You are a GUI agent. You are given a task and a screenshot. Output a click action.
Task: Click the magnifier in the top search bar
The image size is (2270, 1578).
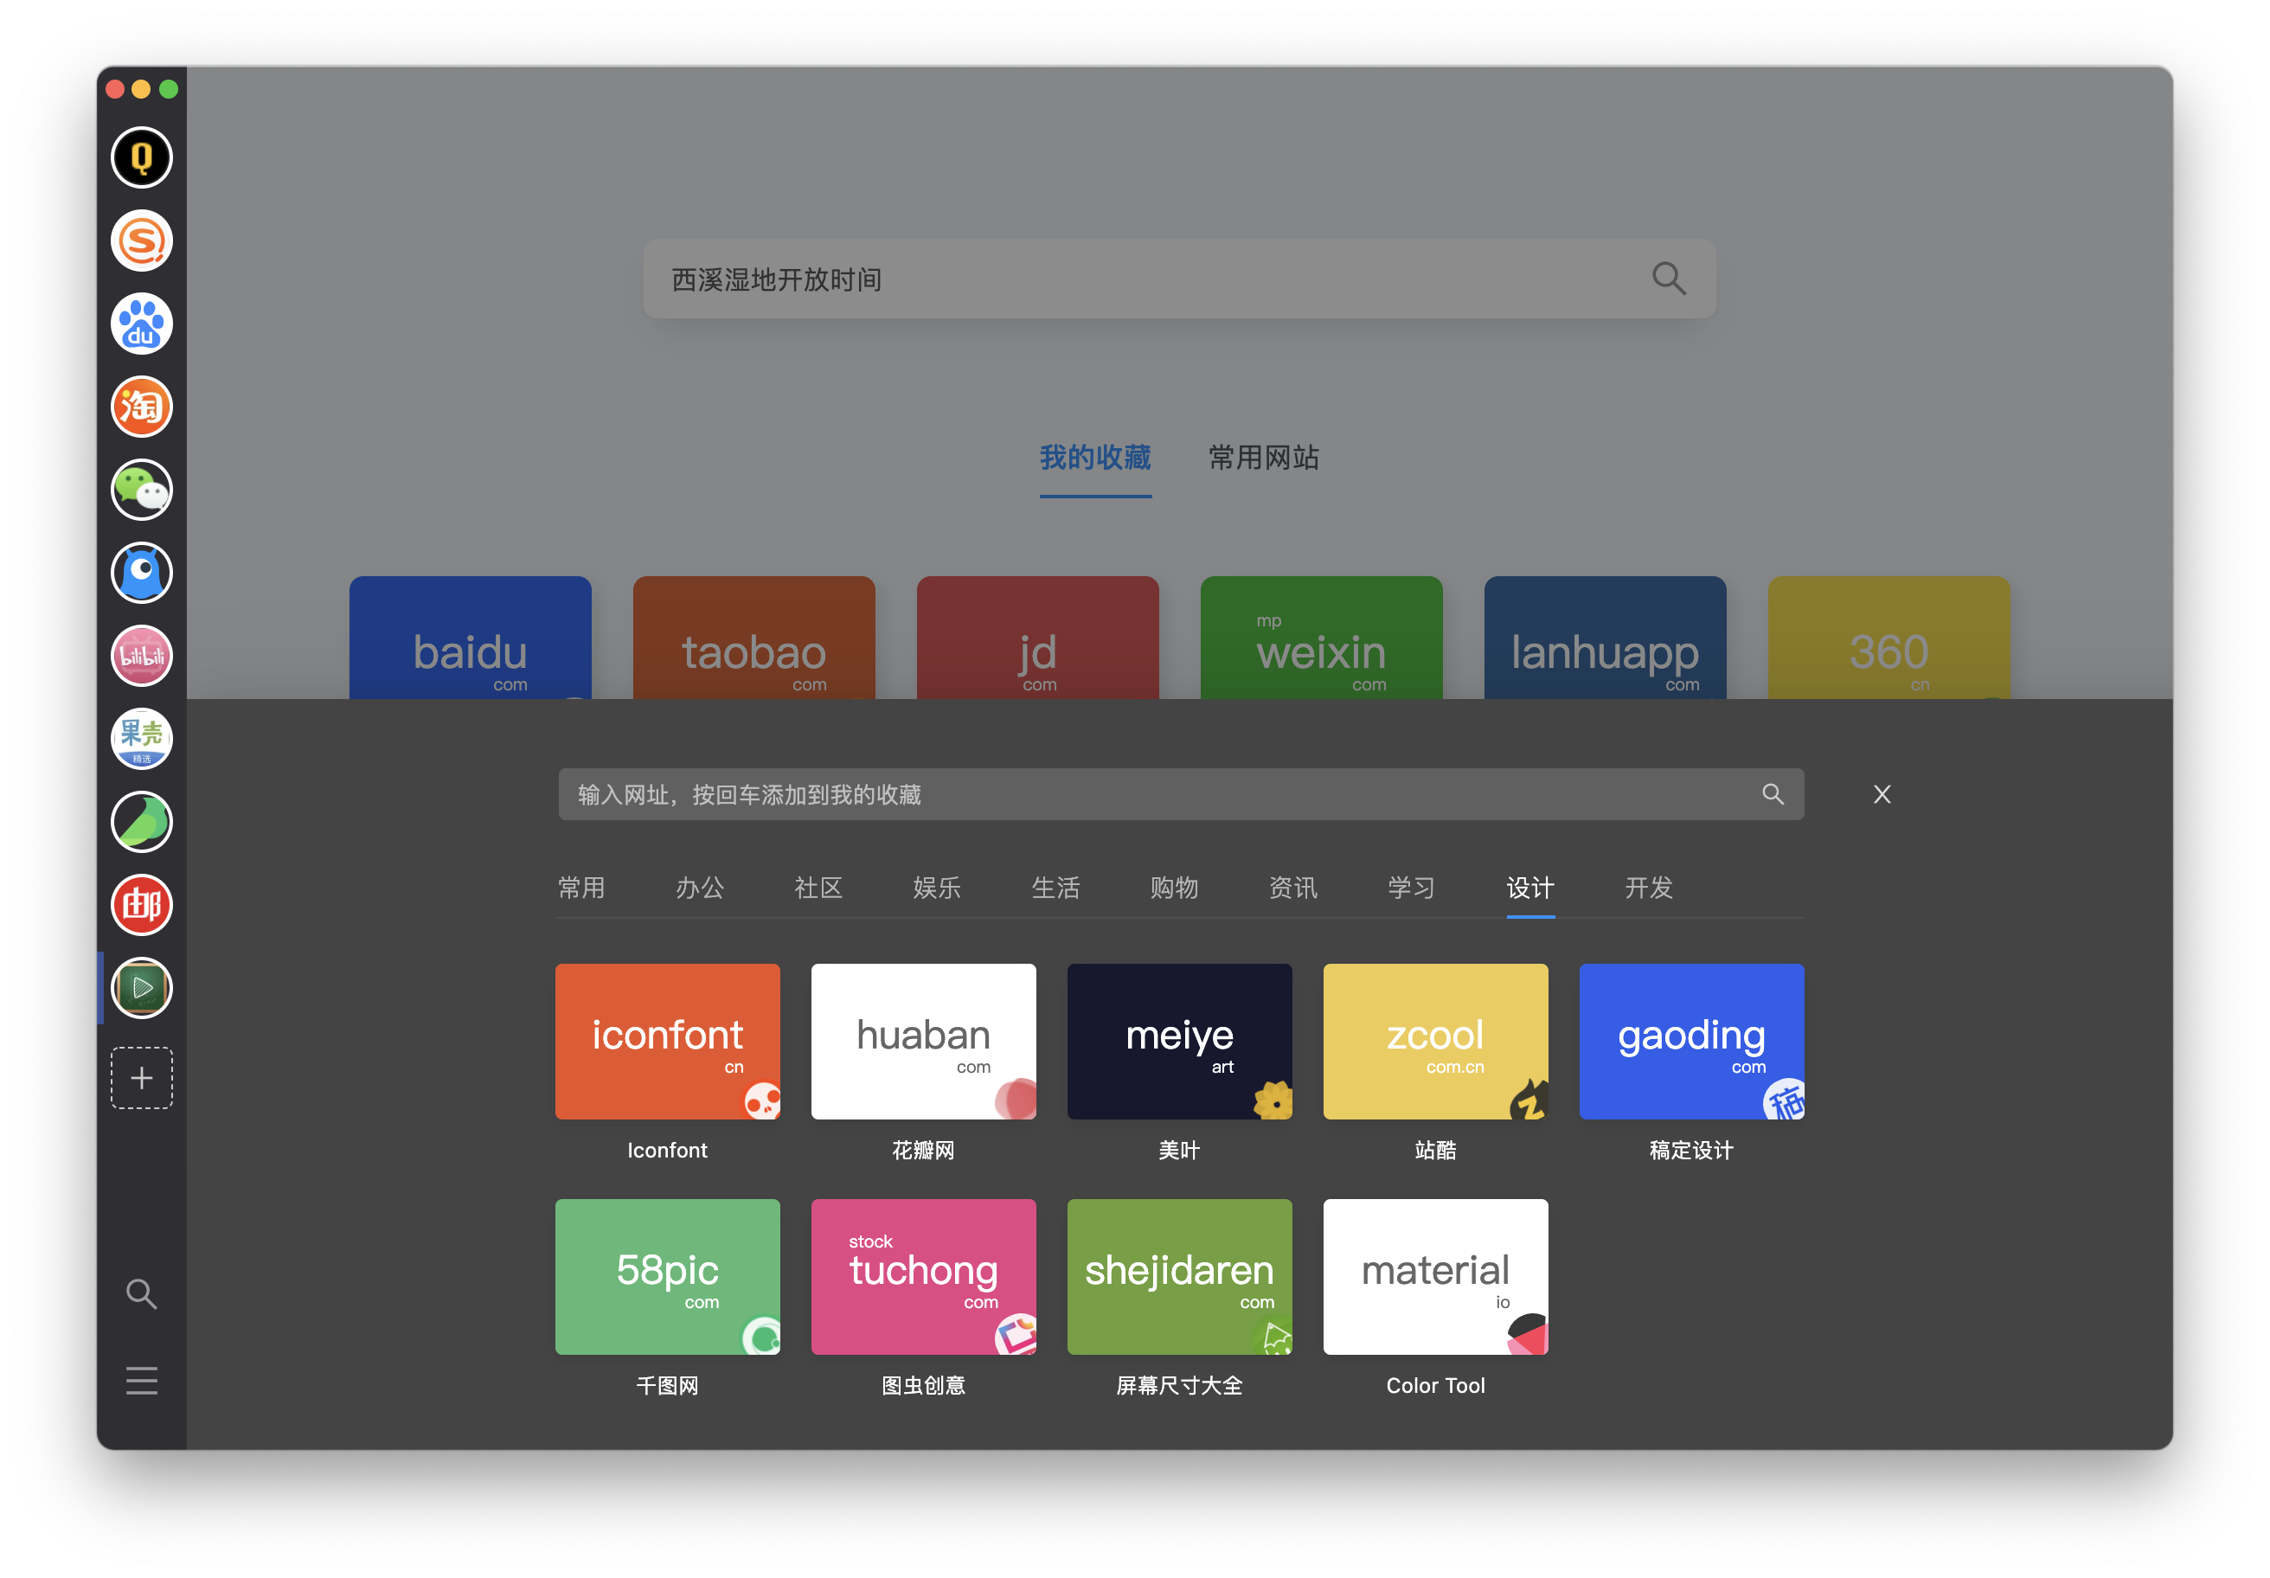tap(1668, 279)
